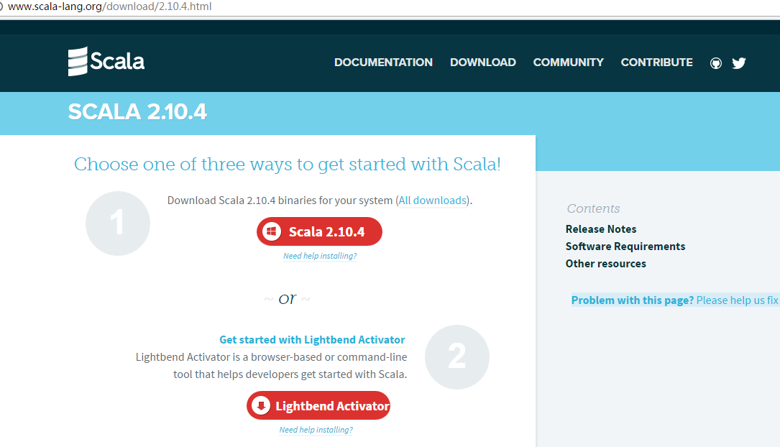
Task: Open Need help installing under Scala 2.10.4
Action: (320, 256)
